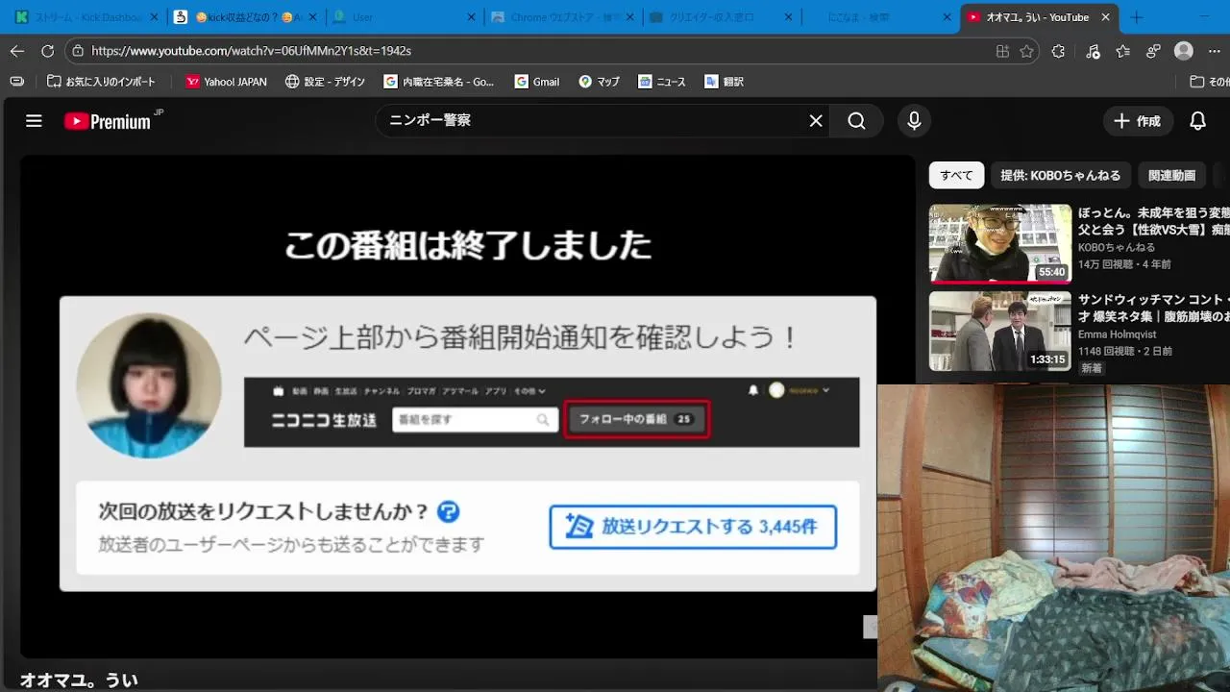Screen dimensions: 1230x692
Task: Start voice search with microphone icon
Action: (914, 121)
